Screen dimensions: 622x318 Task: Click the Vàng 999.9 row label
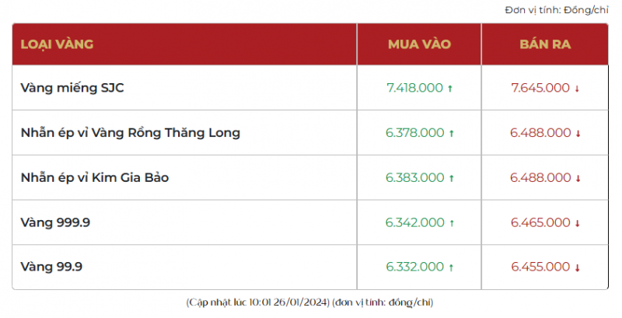55,223
